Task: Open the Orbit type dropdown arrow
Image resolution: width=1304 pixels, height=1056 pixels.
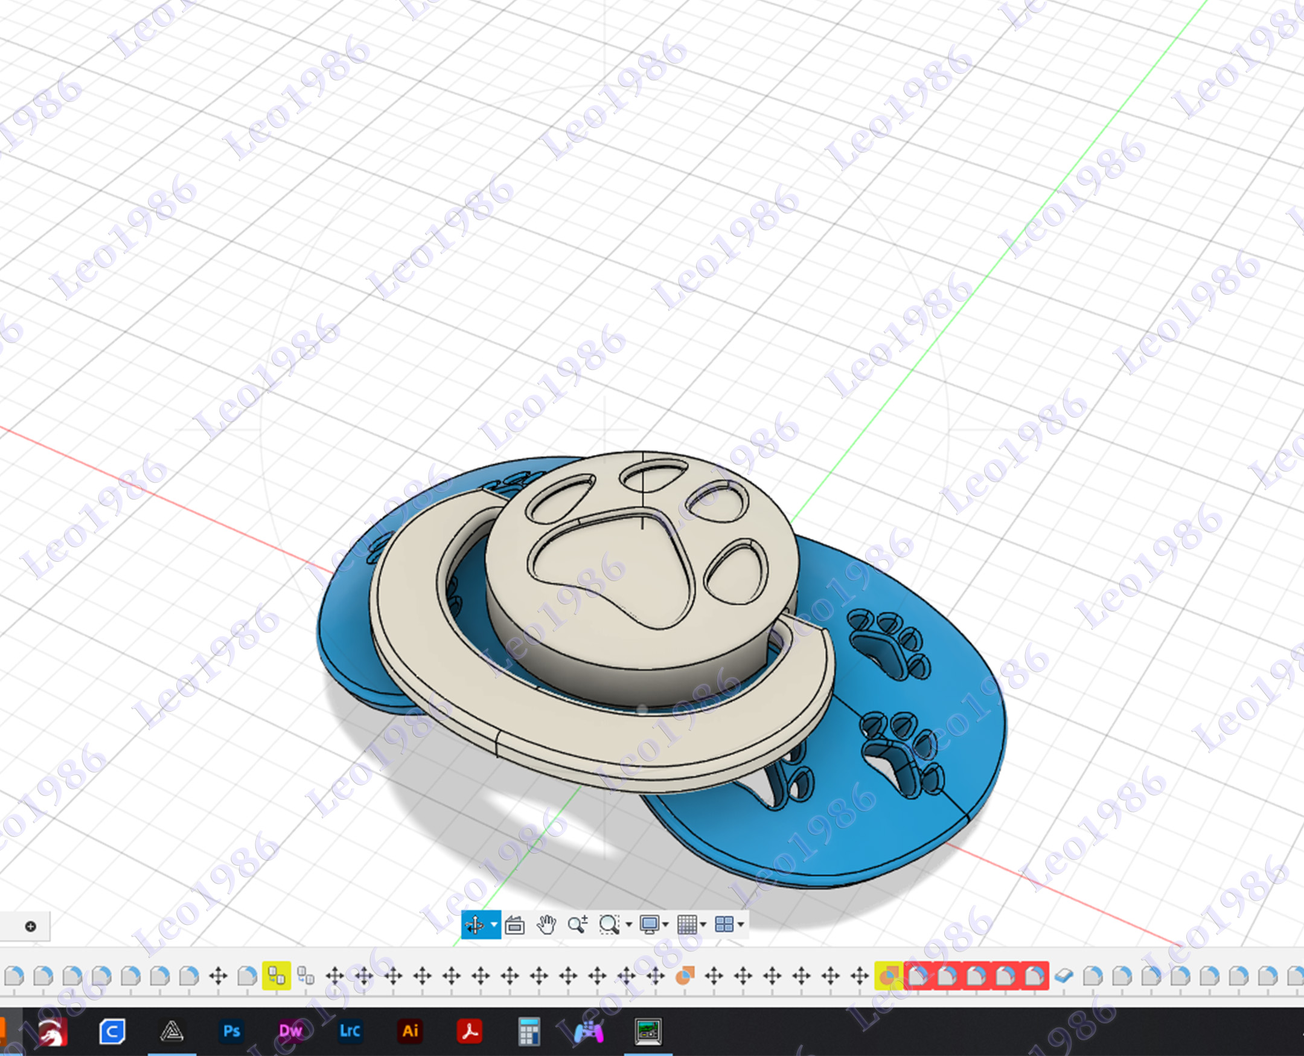Action: [494, 926]
